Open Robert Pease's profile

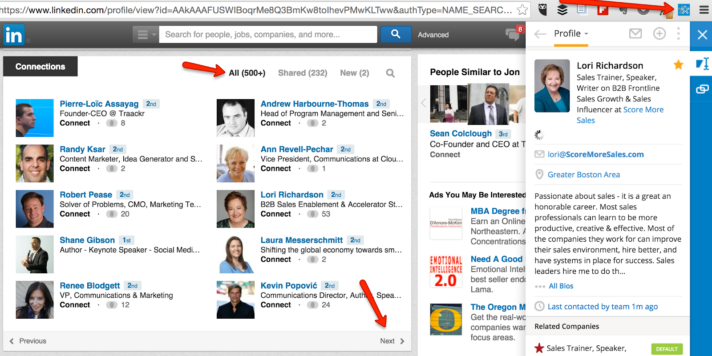coord(86,195)
